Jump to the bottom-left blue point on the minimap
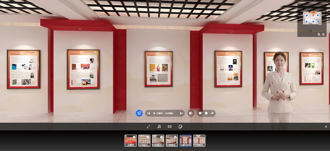The width and height of the screenshot is (330, 151). tap(307, 22)
